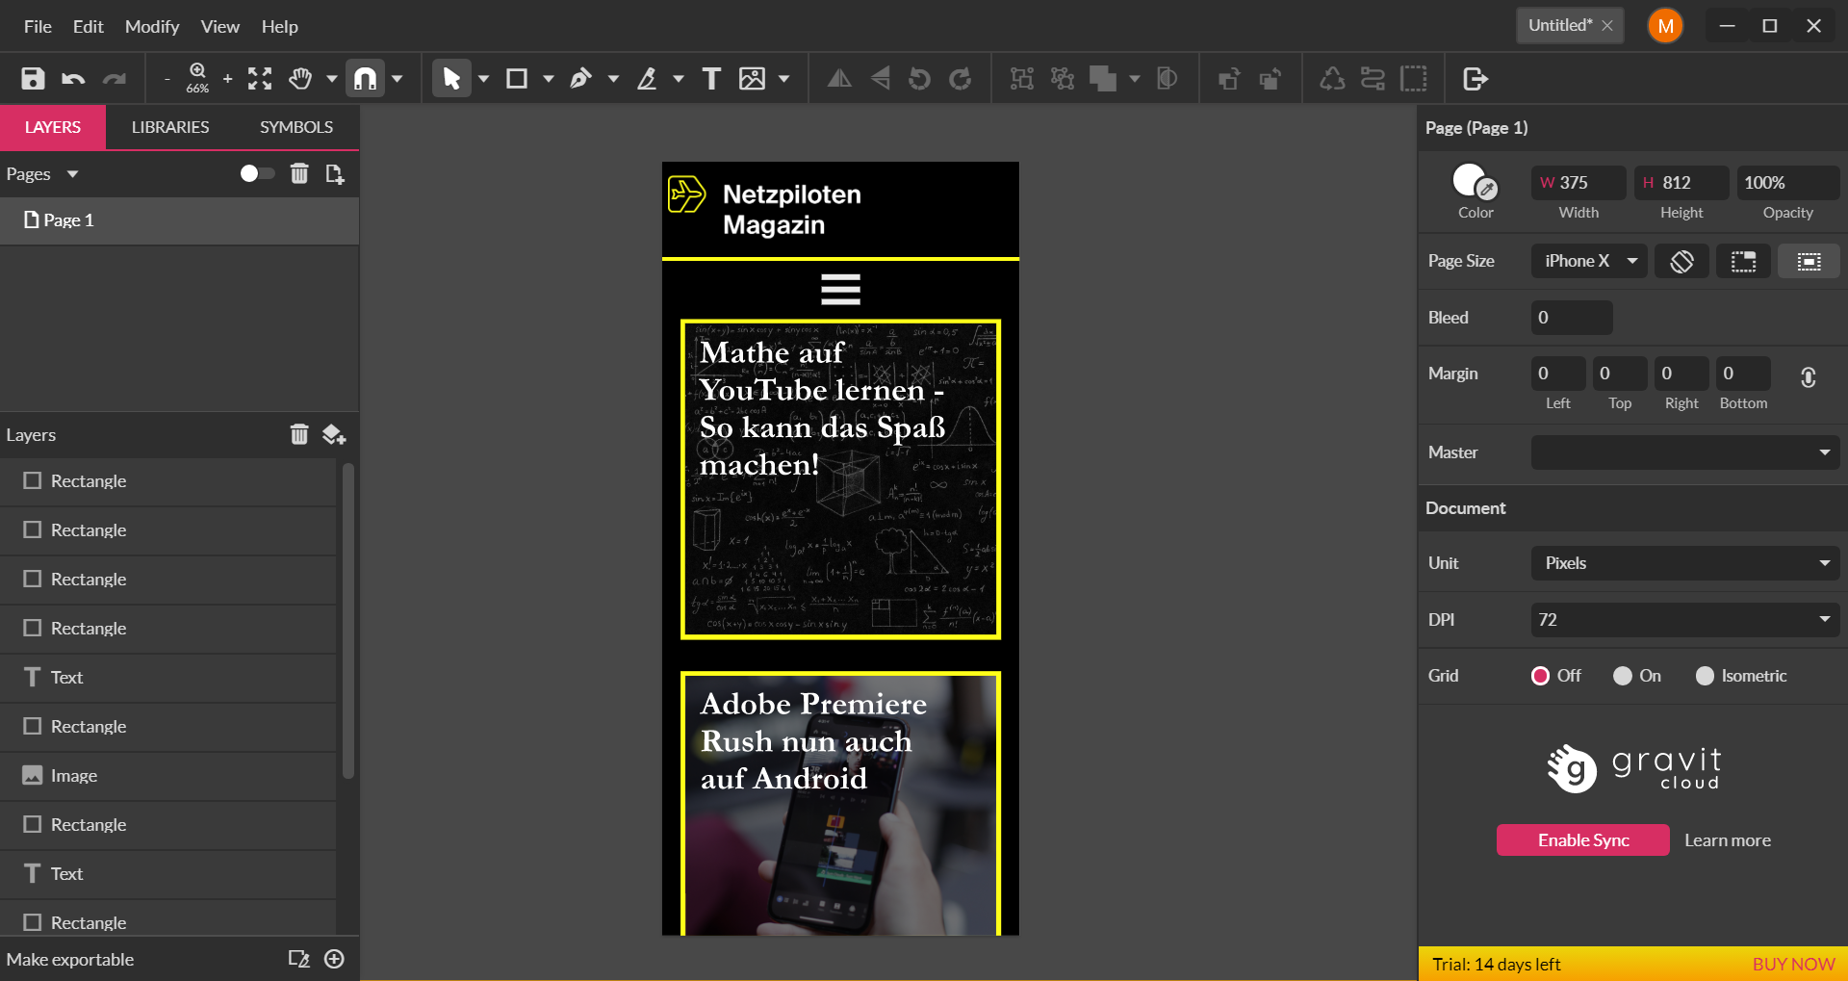The image size is (1848, 981).
Task: Open the Edit menu
Action: [88, 26]
